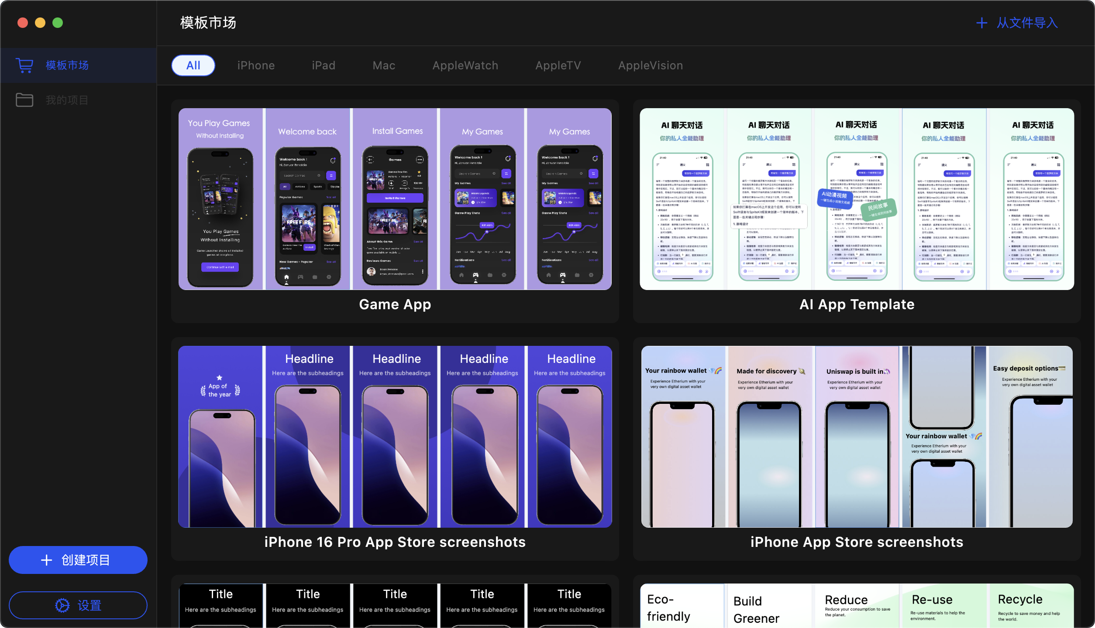
Task: Open the AI App Template preview
Action: [857, 199]
